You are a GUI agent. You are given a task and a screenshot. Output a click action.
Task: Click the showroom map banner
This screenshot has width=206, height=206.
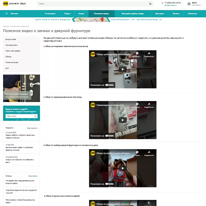pyautogui.click(x=99, y=20)
